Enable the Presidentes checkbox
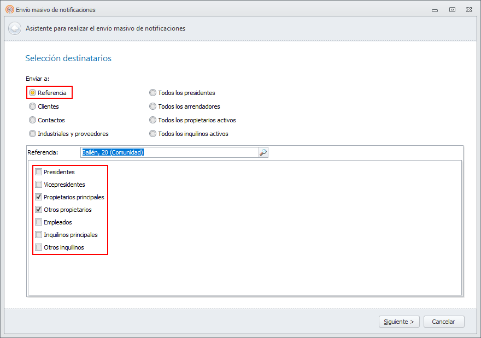The image size is (481, 338). pyautogui.click(x=39, y=171)
